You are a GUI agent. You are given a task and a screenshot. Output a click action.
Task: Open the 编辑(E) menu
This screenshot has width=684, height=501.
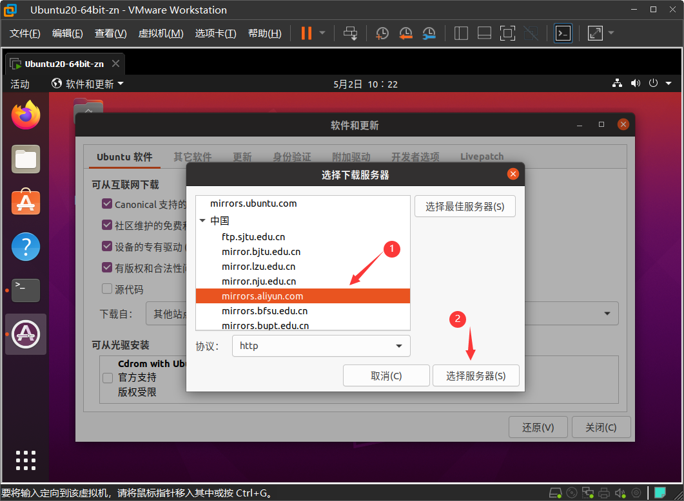(x=68, y=33)
